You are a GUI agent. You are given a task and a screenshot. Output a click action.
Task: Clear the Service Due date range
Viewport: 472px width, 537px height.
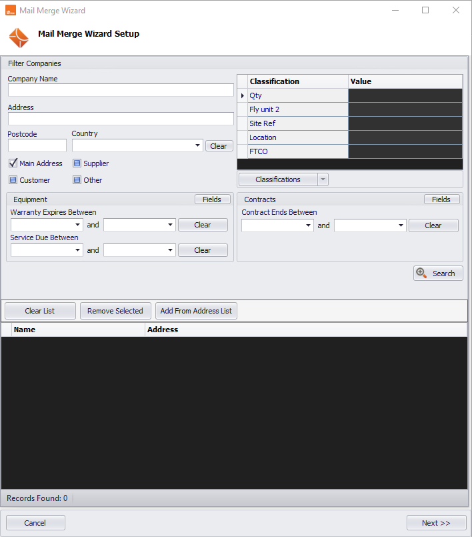click(x=203, y=250)
